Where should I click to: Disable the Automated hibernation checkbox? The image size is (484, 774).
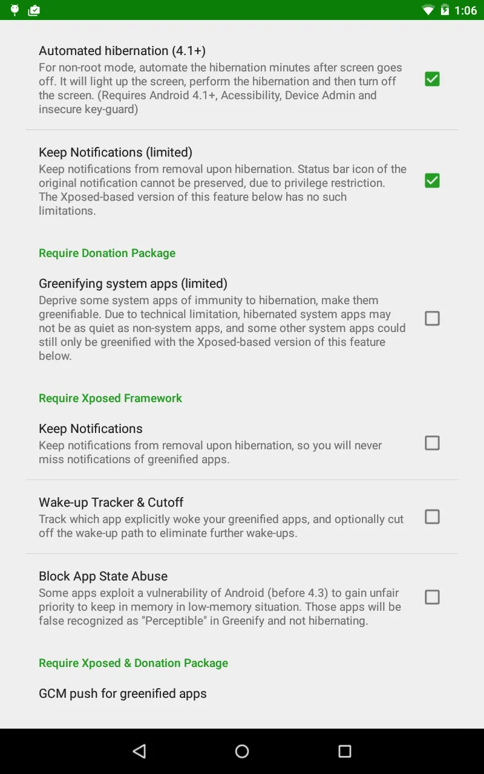432,79
